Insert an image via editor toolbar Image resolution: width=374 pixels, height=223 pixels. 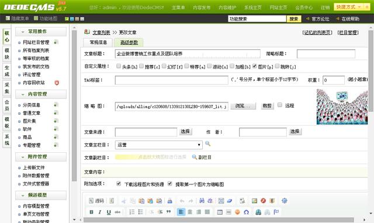pyautogui.click(x=255, y=201)
